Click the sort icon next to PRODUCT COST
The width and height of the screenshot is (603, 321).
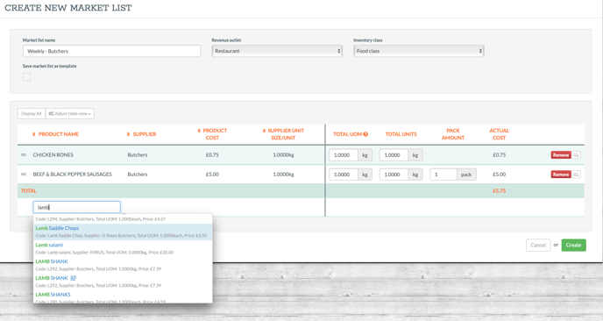(199, 131)
